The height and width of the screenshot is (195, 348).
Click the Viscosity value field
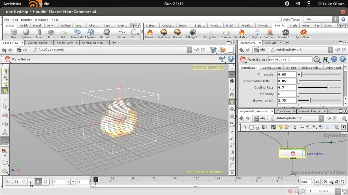pos(286,94)
